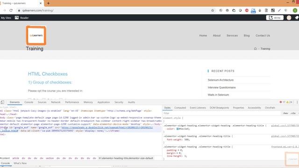Bookmark this page with the star icon
Viewport: 299px width, 168px height.
(x=213, y=10)
